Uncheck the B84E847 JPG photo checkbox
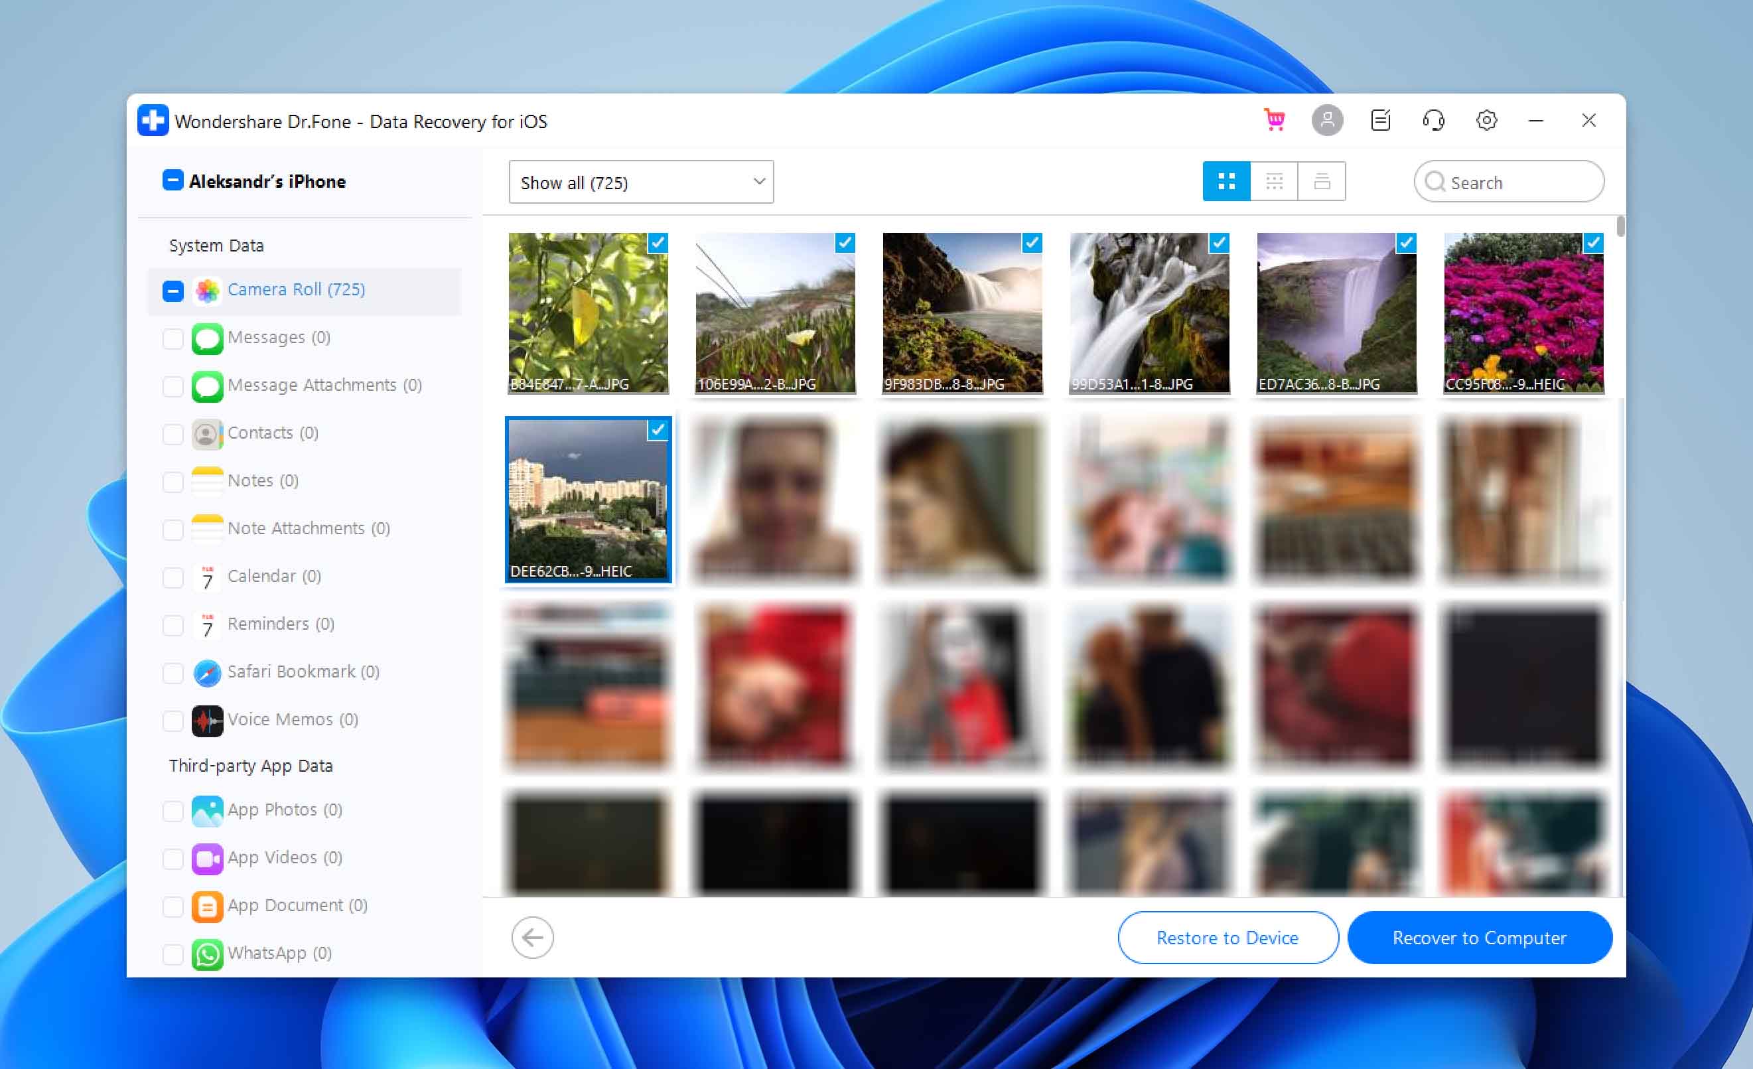This screenshot has width=1753, height=1069. click(658, 243)
